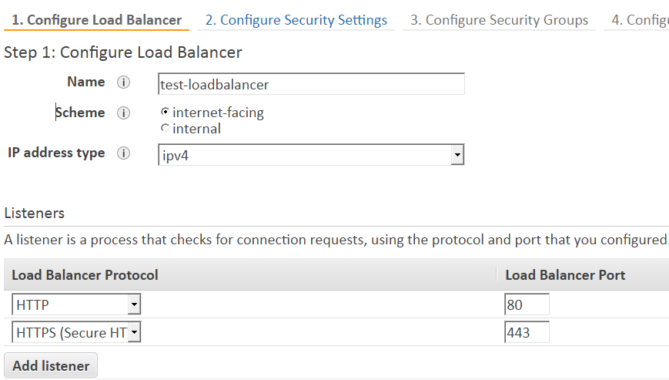Select the internet-facing scheme radio button
Viewport: 669px width, 380px height.
coord(165,112)
